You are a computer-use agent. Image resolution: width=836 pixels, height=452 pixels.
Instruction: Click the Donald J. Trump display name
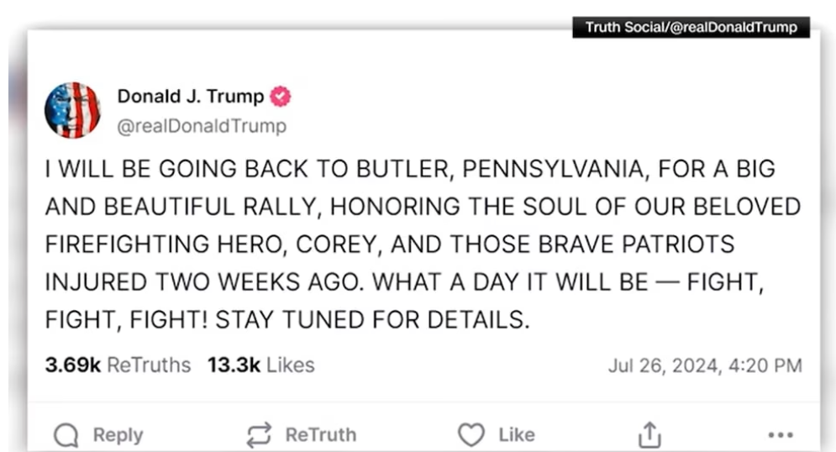click(x=190, y=97)
